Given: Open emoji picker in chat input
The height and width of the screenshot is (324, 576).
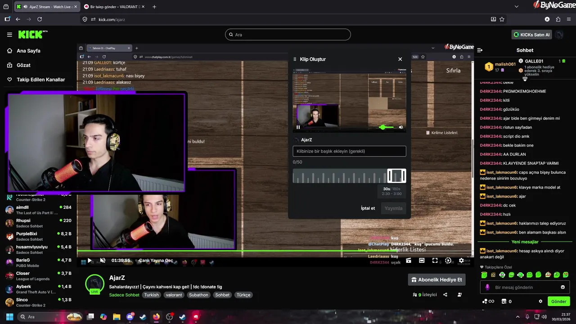Looking at the screenshot, I should 562,287.
